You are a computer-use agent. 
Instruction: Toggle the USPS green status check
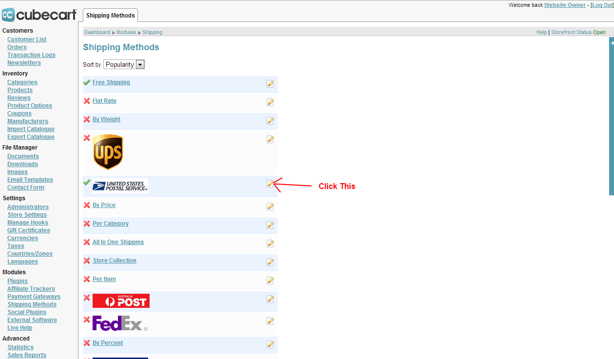tap(87, 183)
